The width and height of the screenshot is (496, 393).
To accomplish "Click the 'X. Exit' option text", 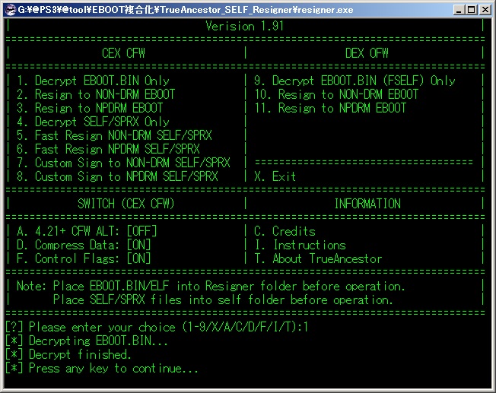I will tap(275, 176).
